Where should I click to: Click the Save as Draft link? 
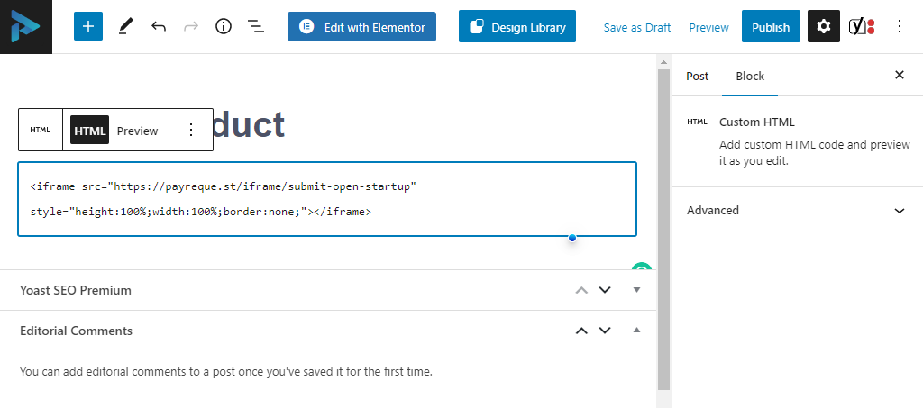pos(637,27)
